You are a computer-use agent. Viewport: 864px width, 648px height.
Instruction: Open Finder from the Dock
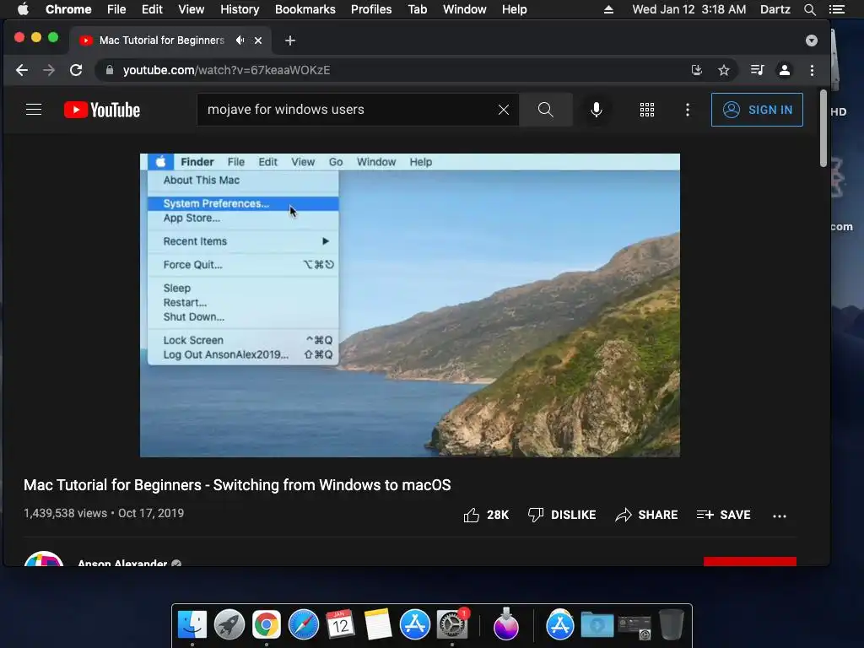[192, 625]
